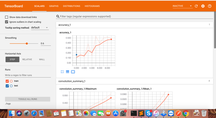216x118 pixels.
Task: Open iTunes in the dock
Action: (156, 114)
